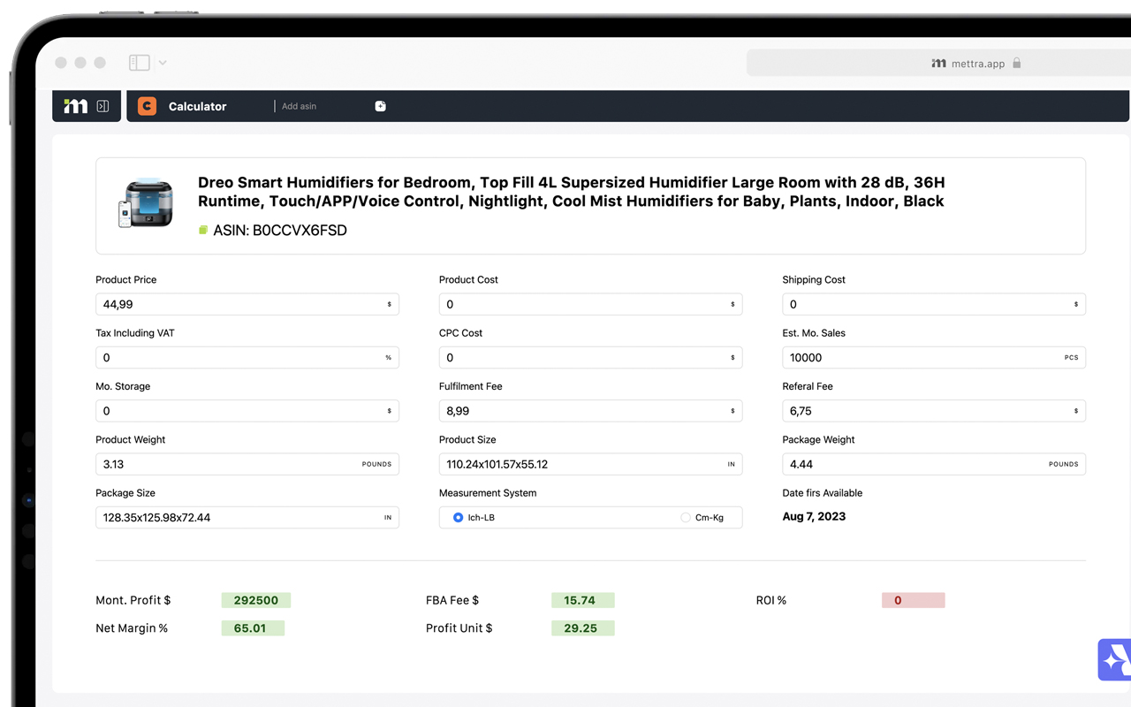Viewport: 1131px width, 707px height.
Task: Click the macOS yellow minimize window button
Action: (x=80, y=63)
